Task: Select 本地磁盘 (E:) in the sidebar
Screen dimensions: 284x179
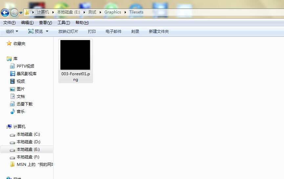Action: click(x=28, y=149)
